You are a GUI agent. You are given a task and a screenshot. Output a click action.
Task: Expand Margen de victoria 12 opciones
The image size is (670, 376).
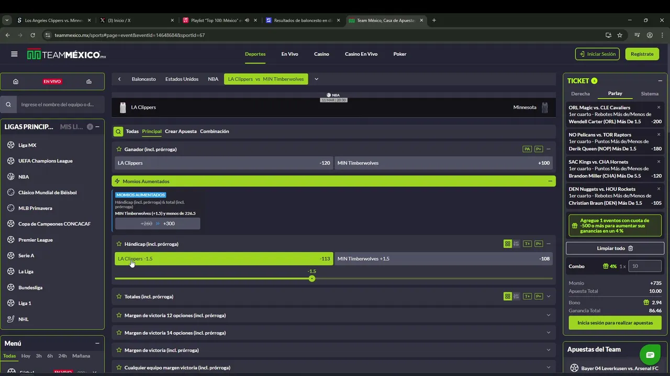click(x=549, y=315)
